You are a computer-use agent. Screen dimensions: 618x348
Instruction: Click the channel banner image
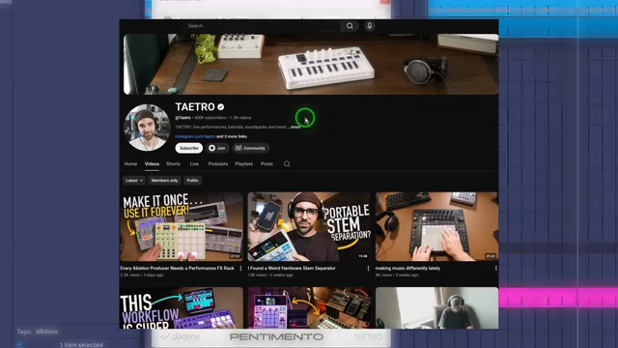tap(311, 65)
